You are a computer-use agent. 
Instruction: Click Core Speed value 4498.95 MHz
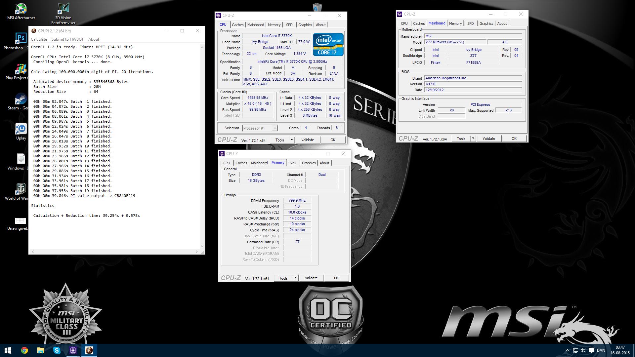(258, 98)
